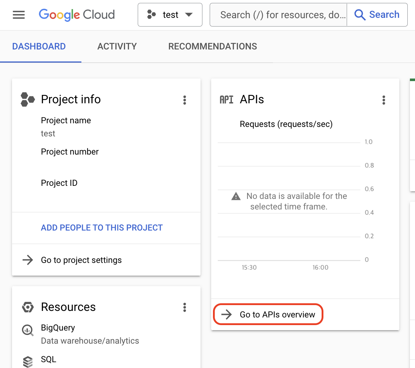The height and width of the screenshot is (368, 415).
Task: Open the Project info card options menu
Action: pyautogui.click(x=185, y=100)
